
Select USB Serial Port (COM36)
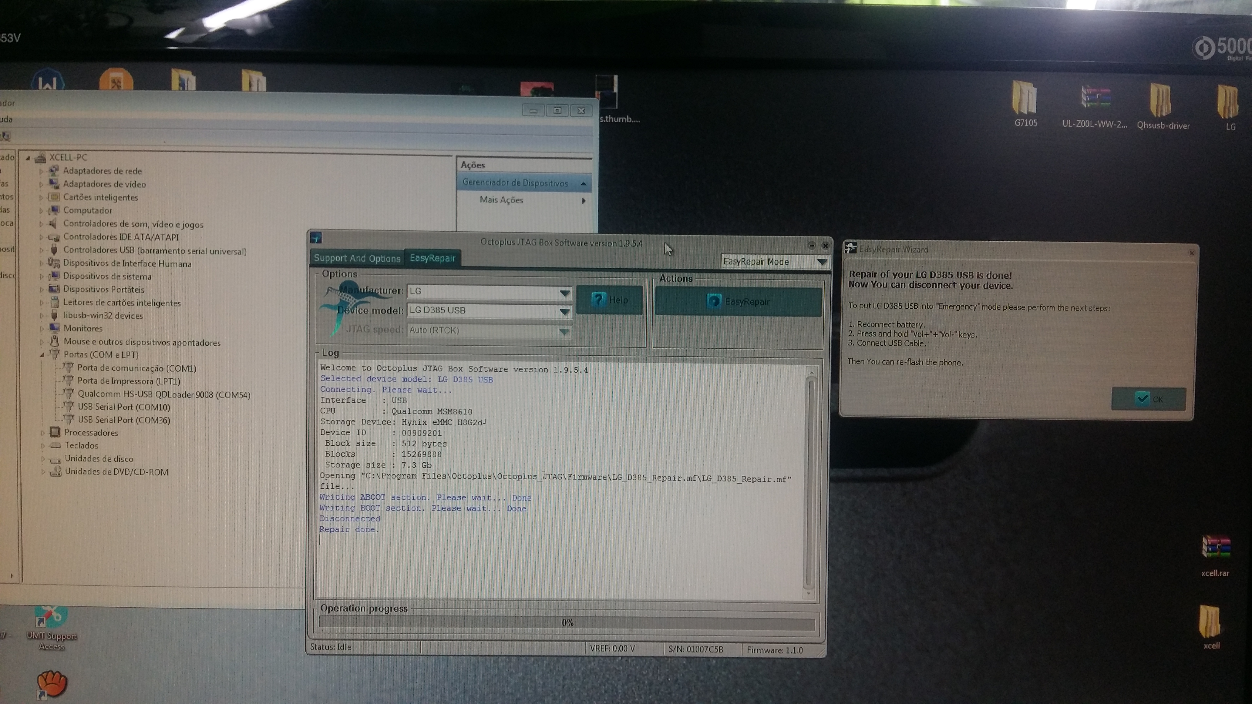pos(124,420)
